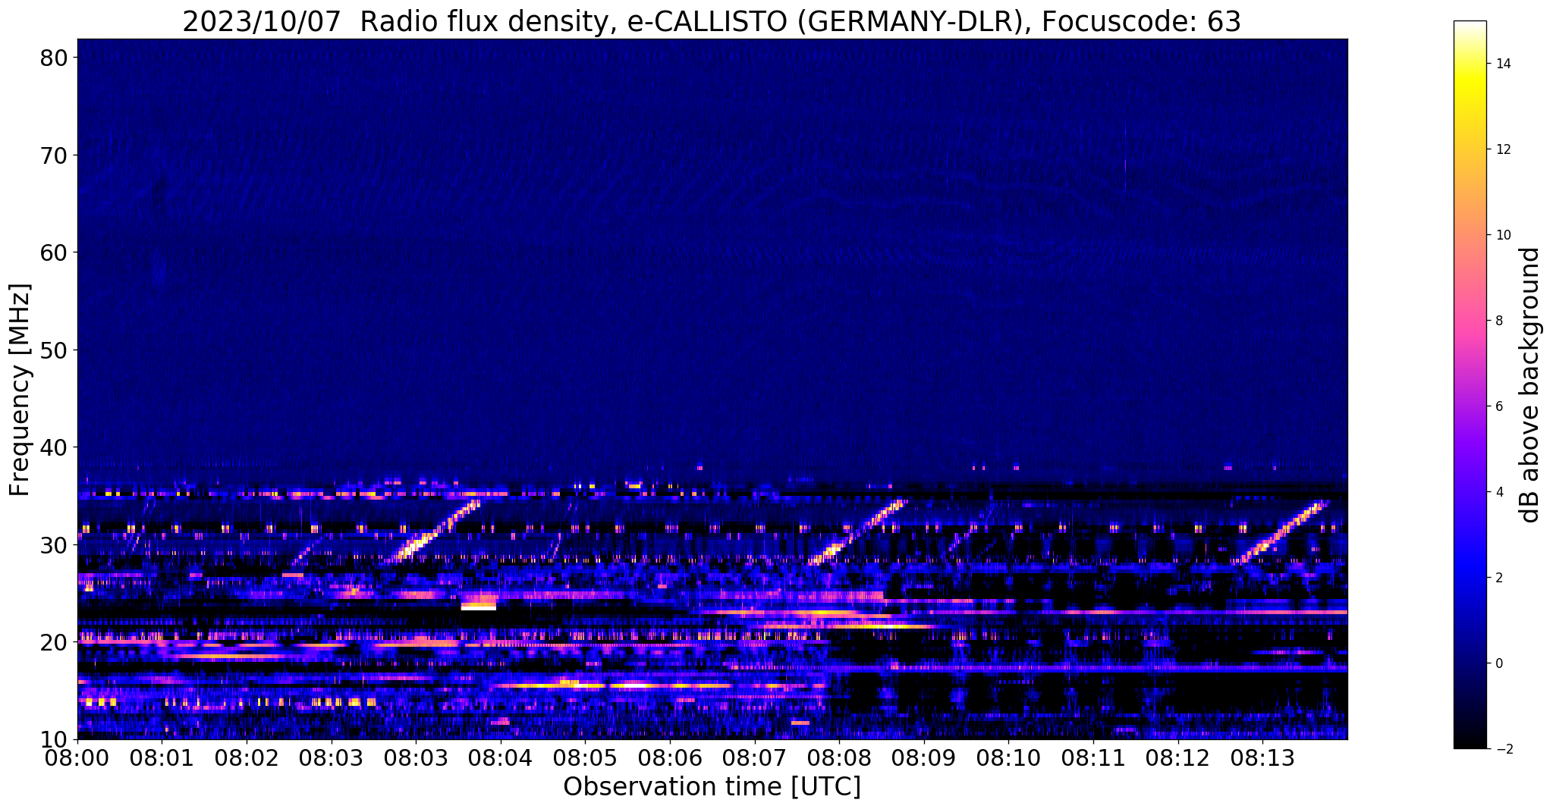Click the frequency axis tick label 50
This screenshot has height=809, width=1553.
coord(55,350)
